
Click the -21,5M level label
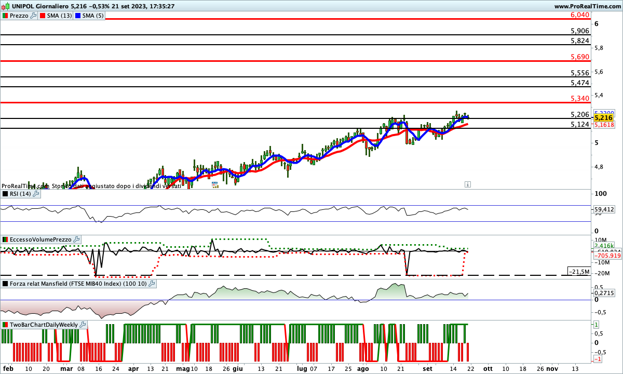tap(579, 272)
